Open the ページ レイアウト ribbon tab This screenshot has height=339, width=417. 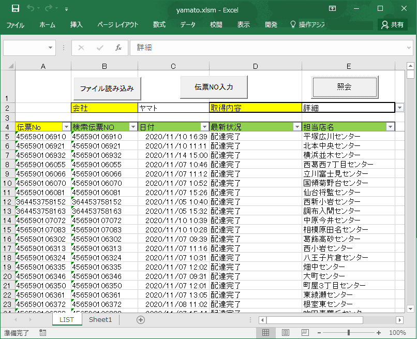pos(117,25)
